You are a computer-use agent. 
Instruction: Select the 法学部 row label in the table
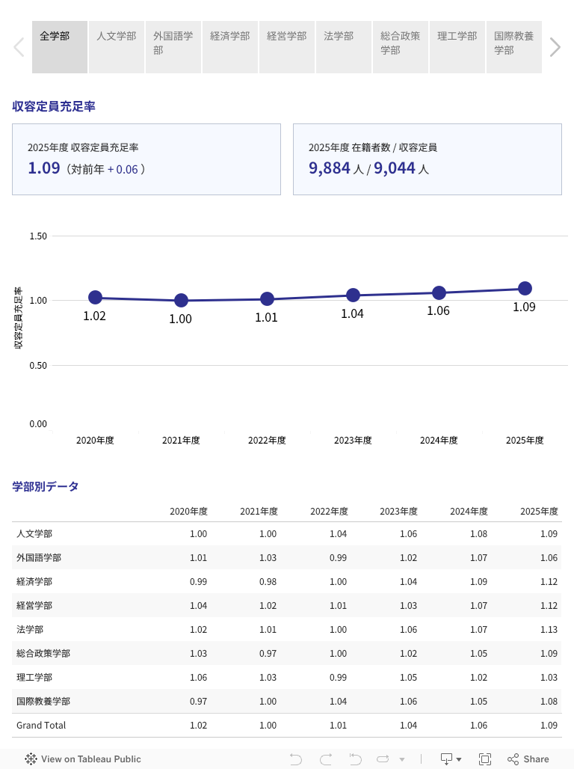(x=30, y=630)
